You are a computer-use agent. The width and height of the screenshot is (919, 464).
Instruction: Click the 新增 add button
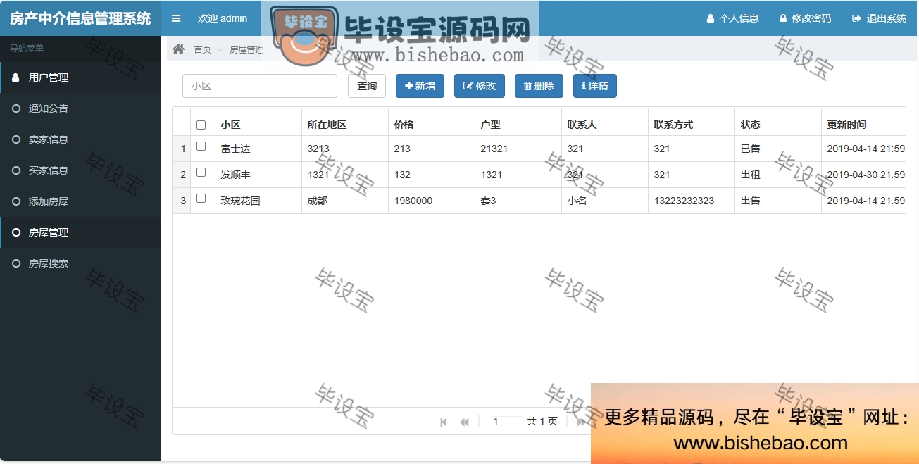[420, 86]
